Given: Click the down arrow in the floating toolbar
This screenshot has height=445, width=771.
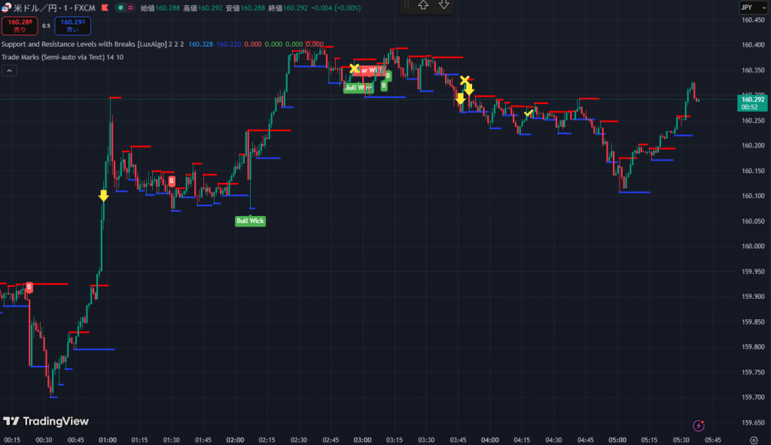Looking at the screenshot, I should (x=443, y=5).
